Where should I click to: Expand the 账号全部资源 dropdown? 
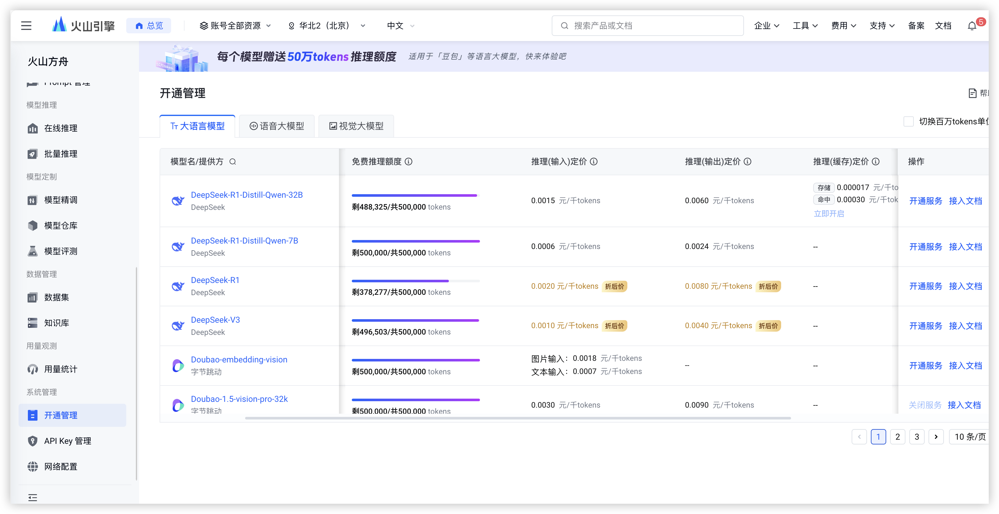click(x=235, y=26)
